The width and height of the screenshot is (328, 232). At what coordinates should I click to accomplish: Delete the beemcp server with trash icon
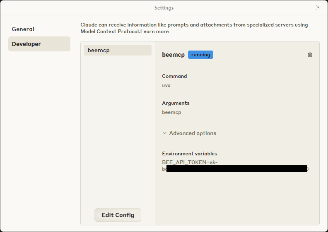pos(310,55)
